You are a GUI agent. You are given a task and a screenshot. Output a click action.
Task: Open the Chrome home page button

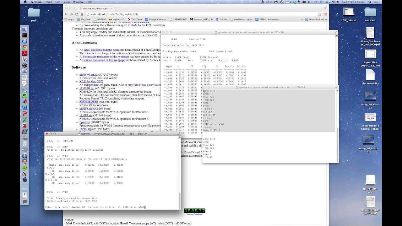click(82, 14)
